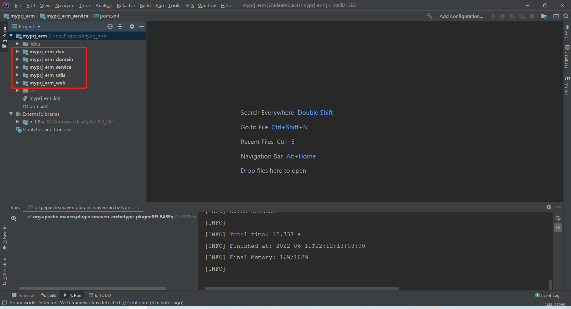Click locate/select opened file target icon
The height and width of the screenshot is (309, 571).
pos(110,26)
